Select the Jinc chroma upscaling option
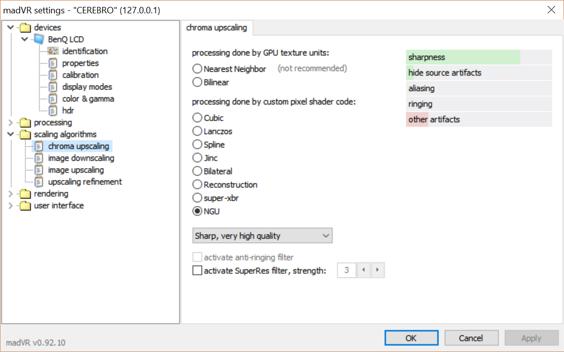Screen dimensions: 564x352 (197, 158)
